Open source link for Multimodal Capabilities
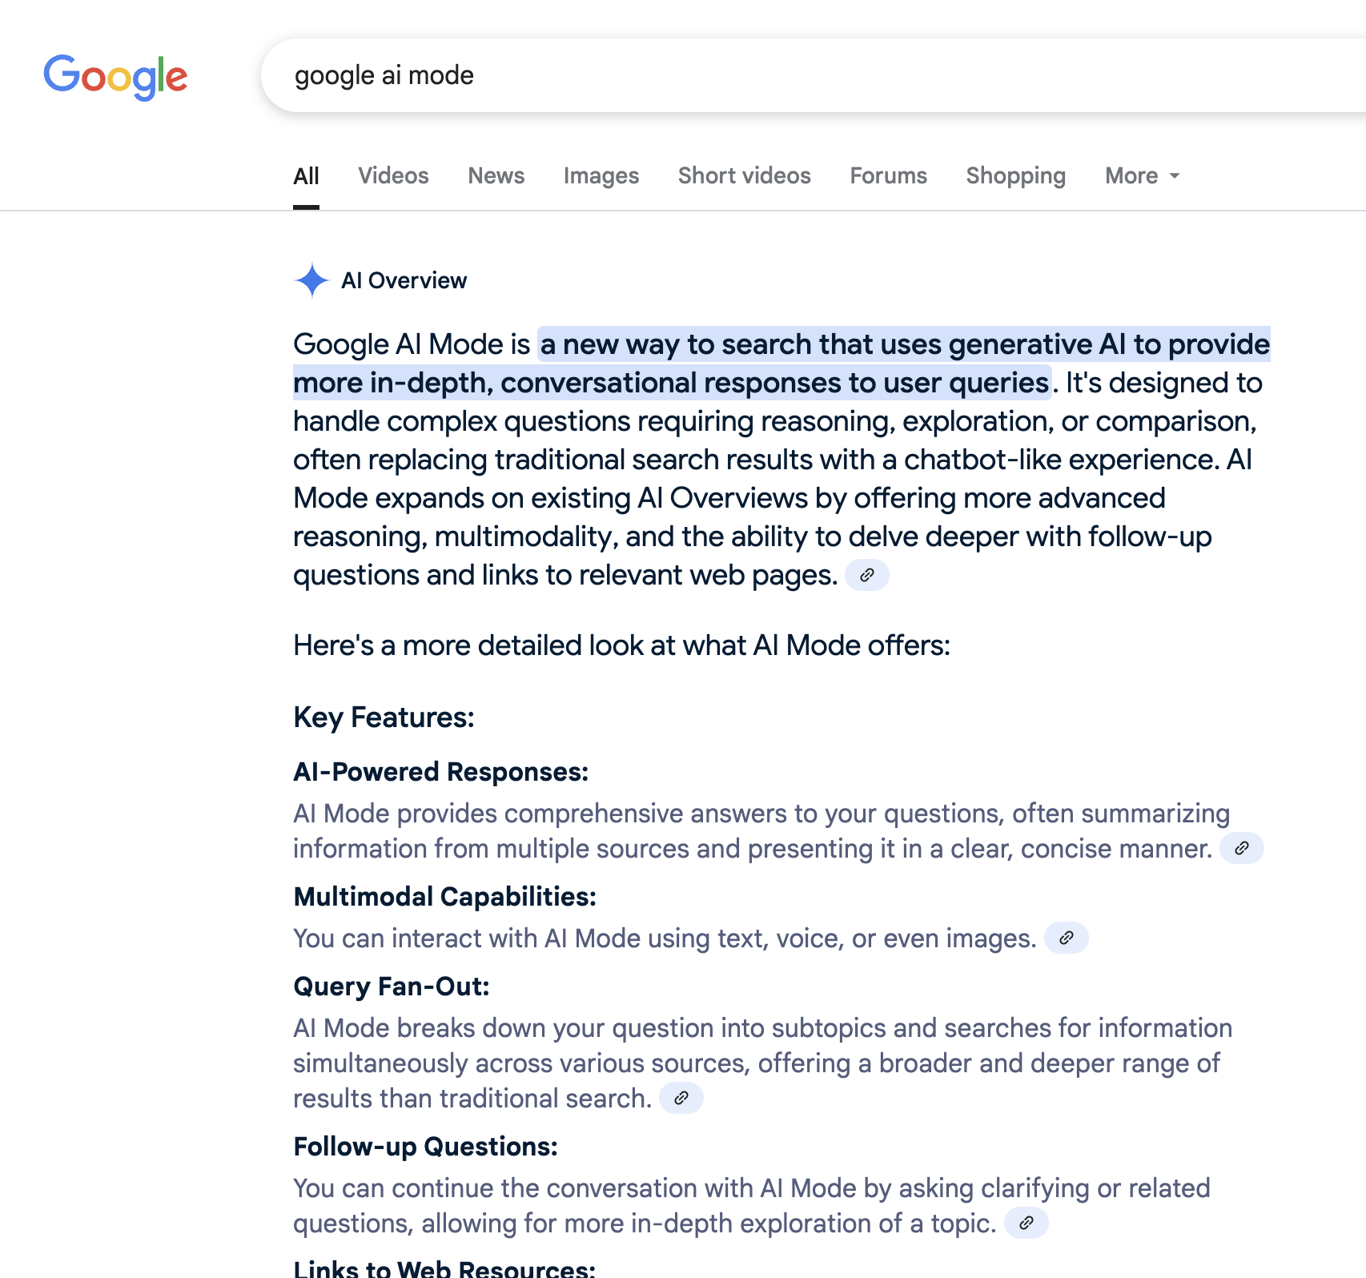 click(x=1066, y=938)
